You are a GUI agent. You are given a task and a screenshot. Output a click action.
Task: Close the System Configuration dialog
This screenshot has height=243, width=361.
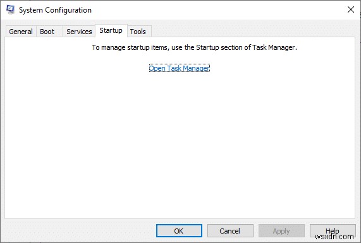(x=351, y=9)
